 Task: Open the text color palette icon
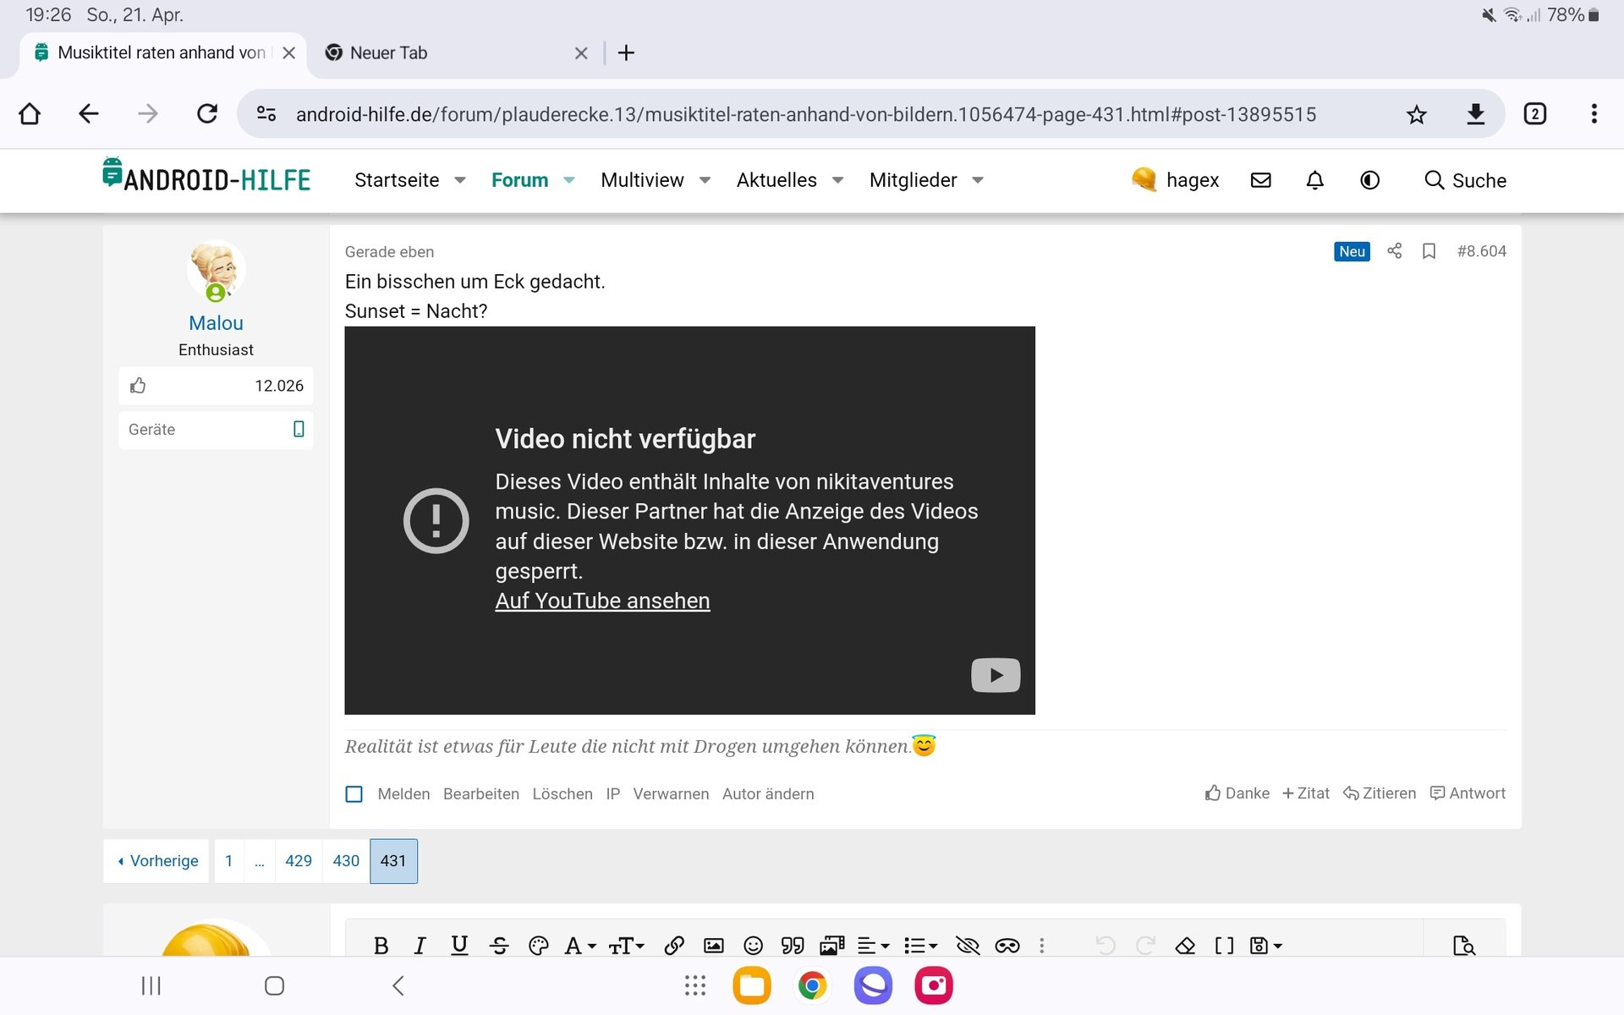[538, 945]
